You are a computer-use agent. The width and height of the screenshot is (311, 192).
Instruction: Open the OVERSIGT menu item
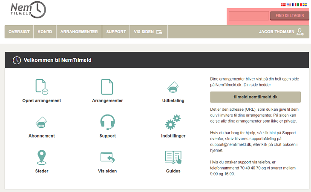19,32
